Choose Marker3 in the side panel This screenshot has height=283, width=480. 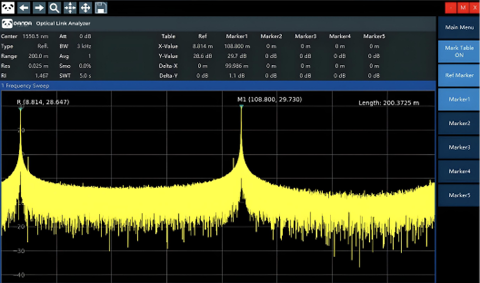pos(458,147)
